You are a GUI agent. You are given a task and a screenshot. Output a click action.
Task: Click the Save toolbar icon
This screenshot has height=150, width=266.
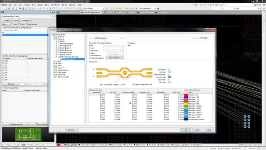pyautogui.click(x=9, y=8)
